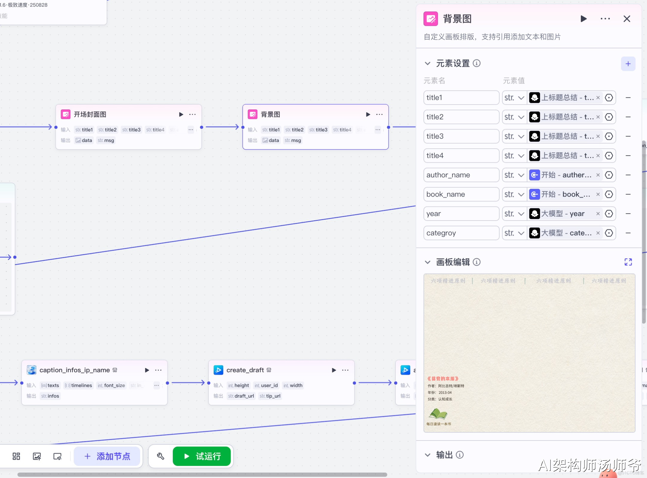Open type dropdown for categroy element
Viewport: 647px width, 478px height.
514,233
